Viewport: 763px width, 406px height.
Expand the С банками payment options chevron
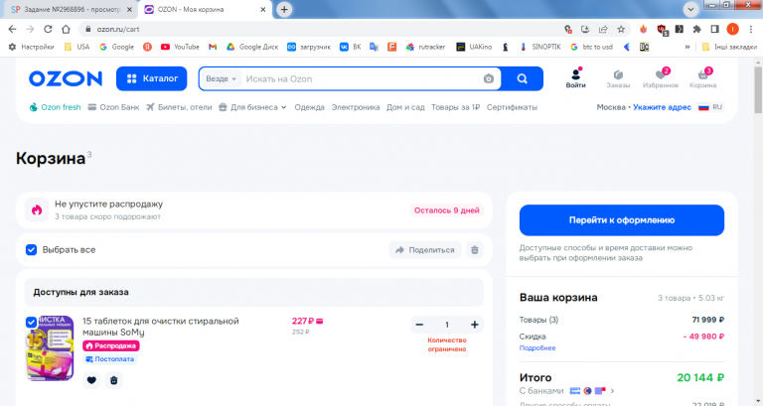click(x=612, y=390)
